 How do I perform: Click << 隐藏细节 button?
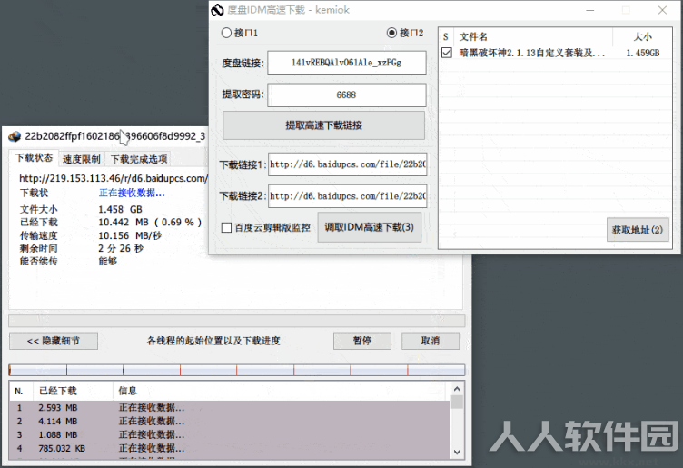point(54,341)
